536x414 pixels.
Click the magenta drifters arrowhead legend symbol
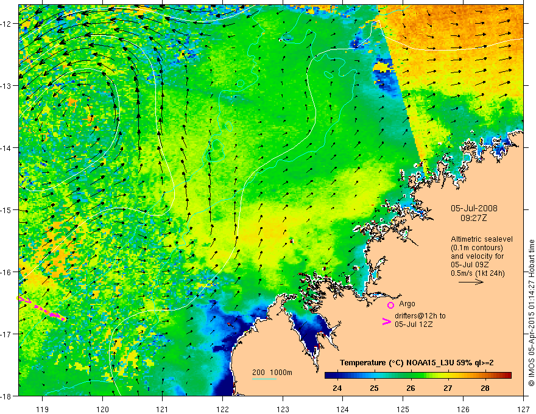click(386, 321)
